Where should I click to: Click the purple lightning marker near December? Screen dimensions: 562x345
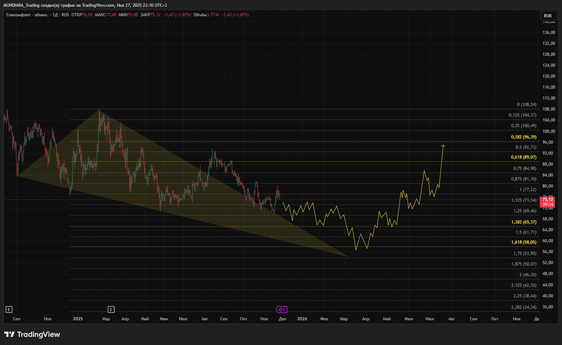(278, 309)
